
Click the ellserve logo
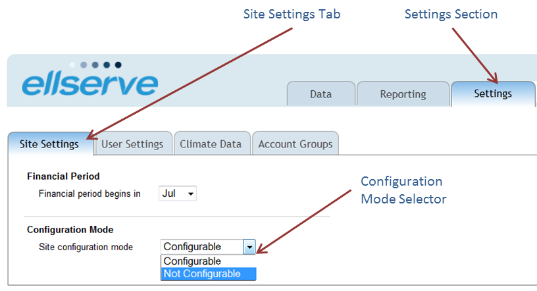89,86
